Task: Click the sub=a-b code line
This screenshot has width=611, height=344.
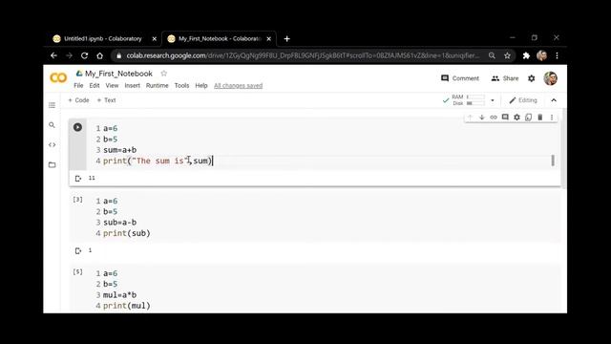Action: click(120, 223)
